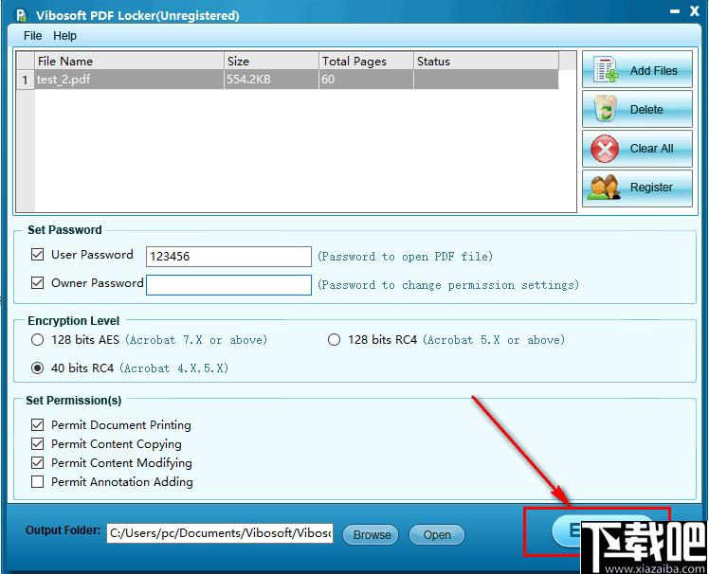The height and width of the screenshot is (574, 709).
Task: Browse for an output folder
Action: (x=372, y=534)
